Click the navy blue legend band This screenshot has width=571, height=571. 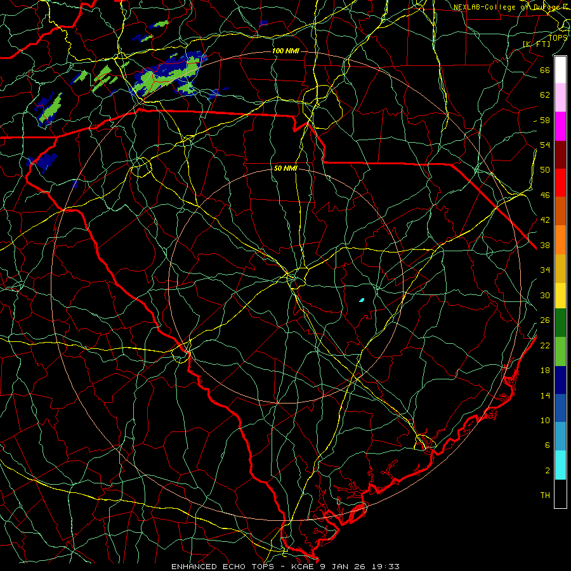tap(560, 380)
